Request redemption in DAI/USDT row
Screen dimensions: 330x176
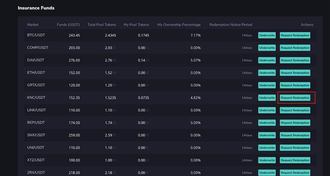(x=295, y=60)
